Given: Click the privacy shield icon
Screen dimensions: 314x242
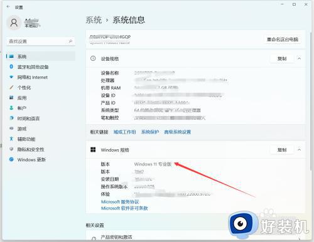Looking at the screenshot, I should tap(11, 149).
